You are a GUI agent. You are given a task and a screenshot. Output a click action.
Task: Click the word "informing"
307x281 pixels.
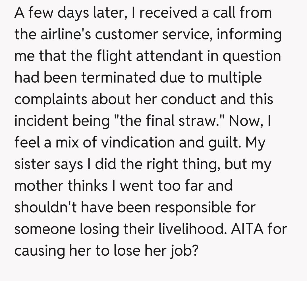click(249, 34)
